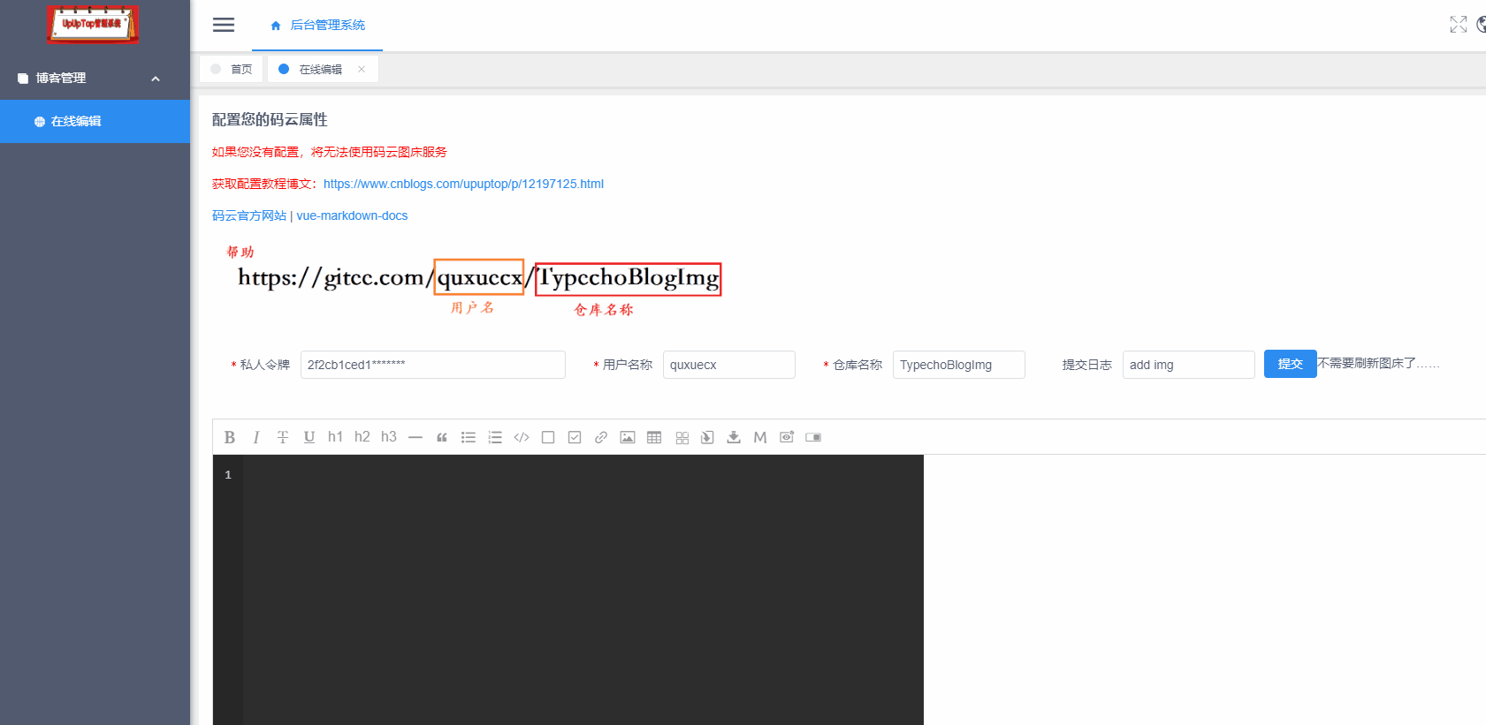Insert an unordered bullet list
This screenshot has height=725, width=1486.
469,437
